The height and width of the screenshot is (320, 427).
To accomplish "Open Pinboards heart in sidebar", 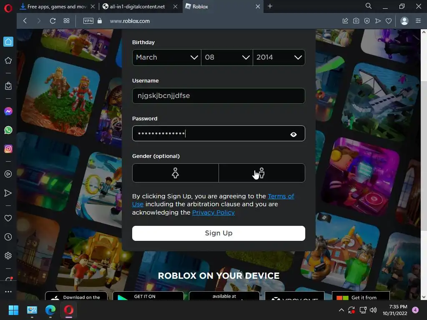I will 8,218.
